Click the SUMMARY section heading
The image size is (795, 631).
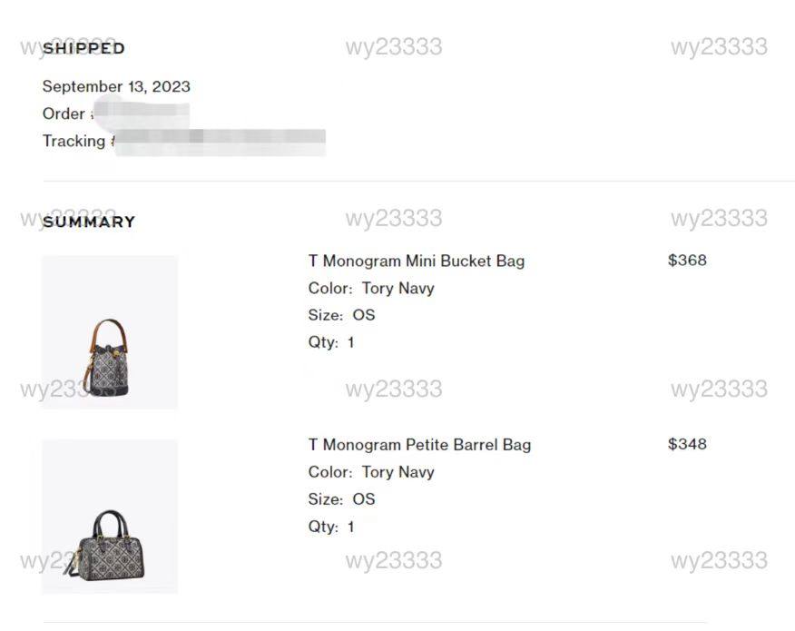pyautogui.click(x=89, y=222)
